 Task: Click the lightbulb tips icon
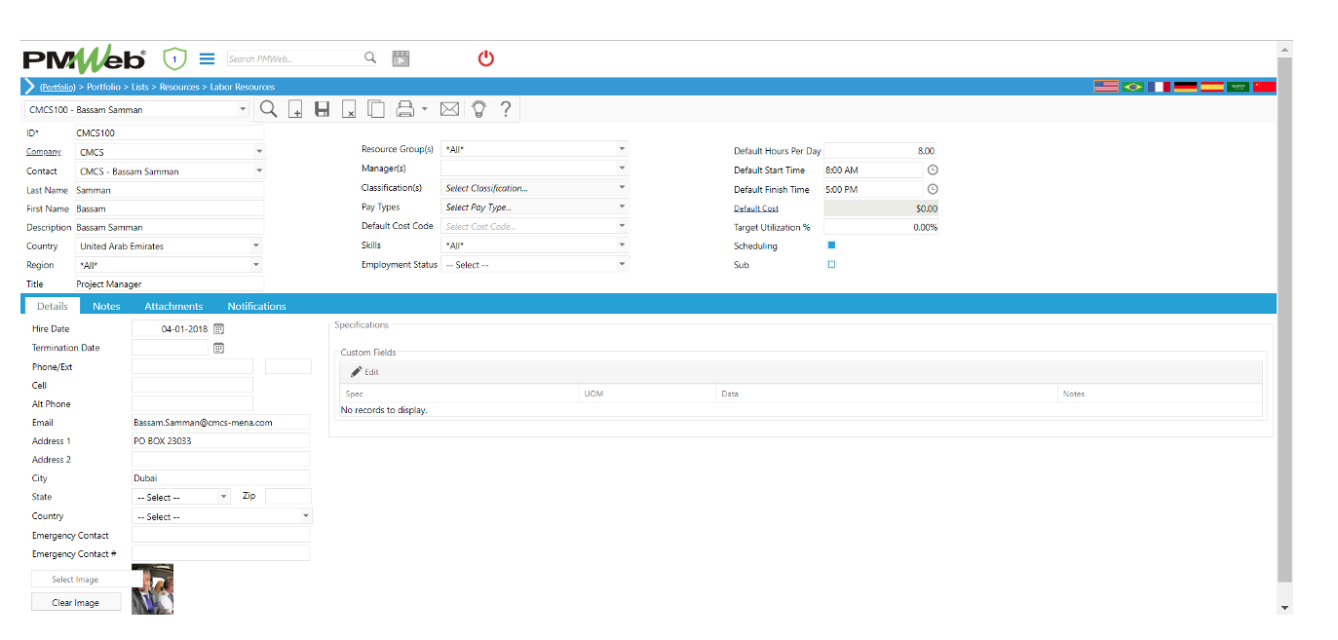tap(478, 109)
